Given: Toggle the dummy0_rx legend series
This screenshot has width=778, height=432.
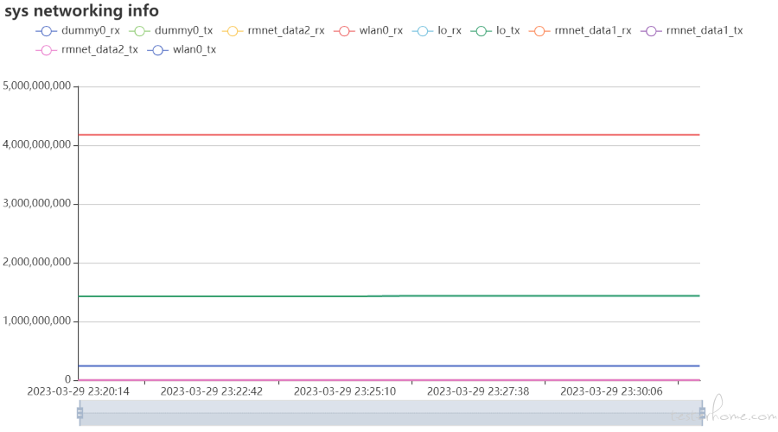Looking at the screenshot, I should 78,31.
